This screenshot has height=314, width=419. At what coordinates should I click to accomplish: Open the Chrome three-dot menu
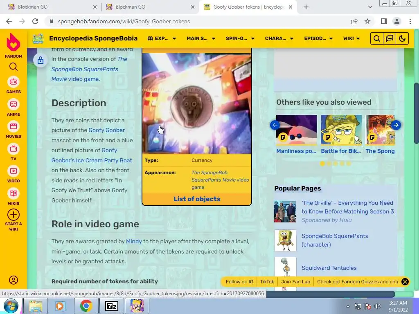coord(410,21)
